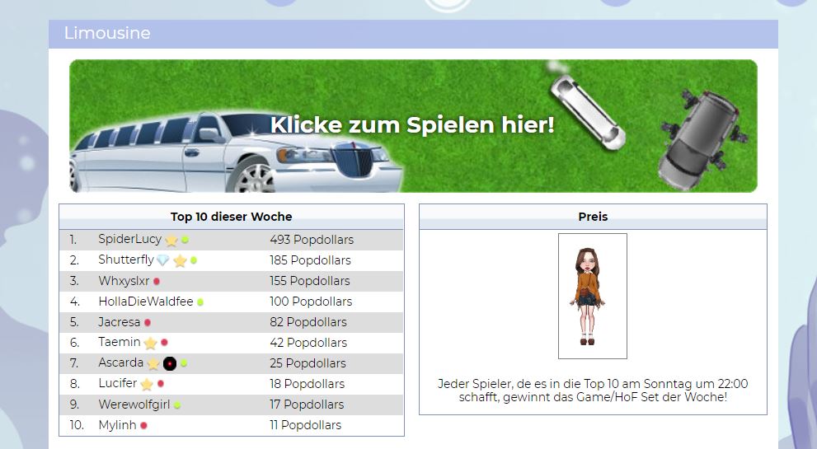Screen dimensions: 817x449
Task: Click the star icon next to Ascarda
Action: pos(153,363)
